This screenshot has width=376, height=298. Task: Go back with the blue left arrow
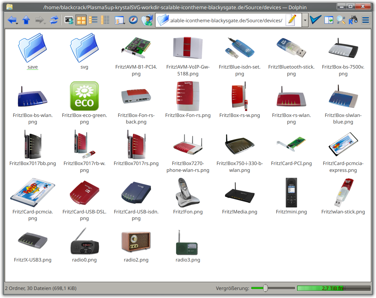click(12, 20)
